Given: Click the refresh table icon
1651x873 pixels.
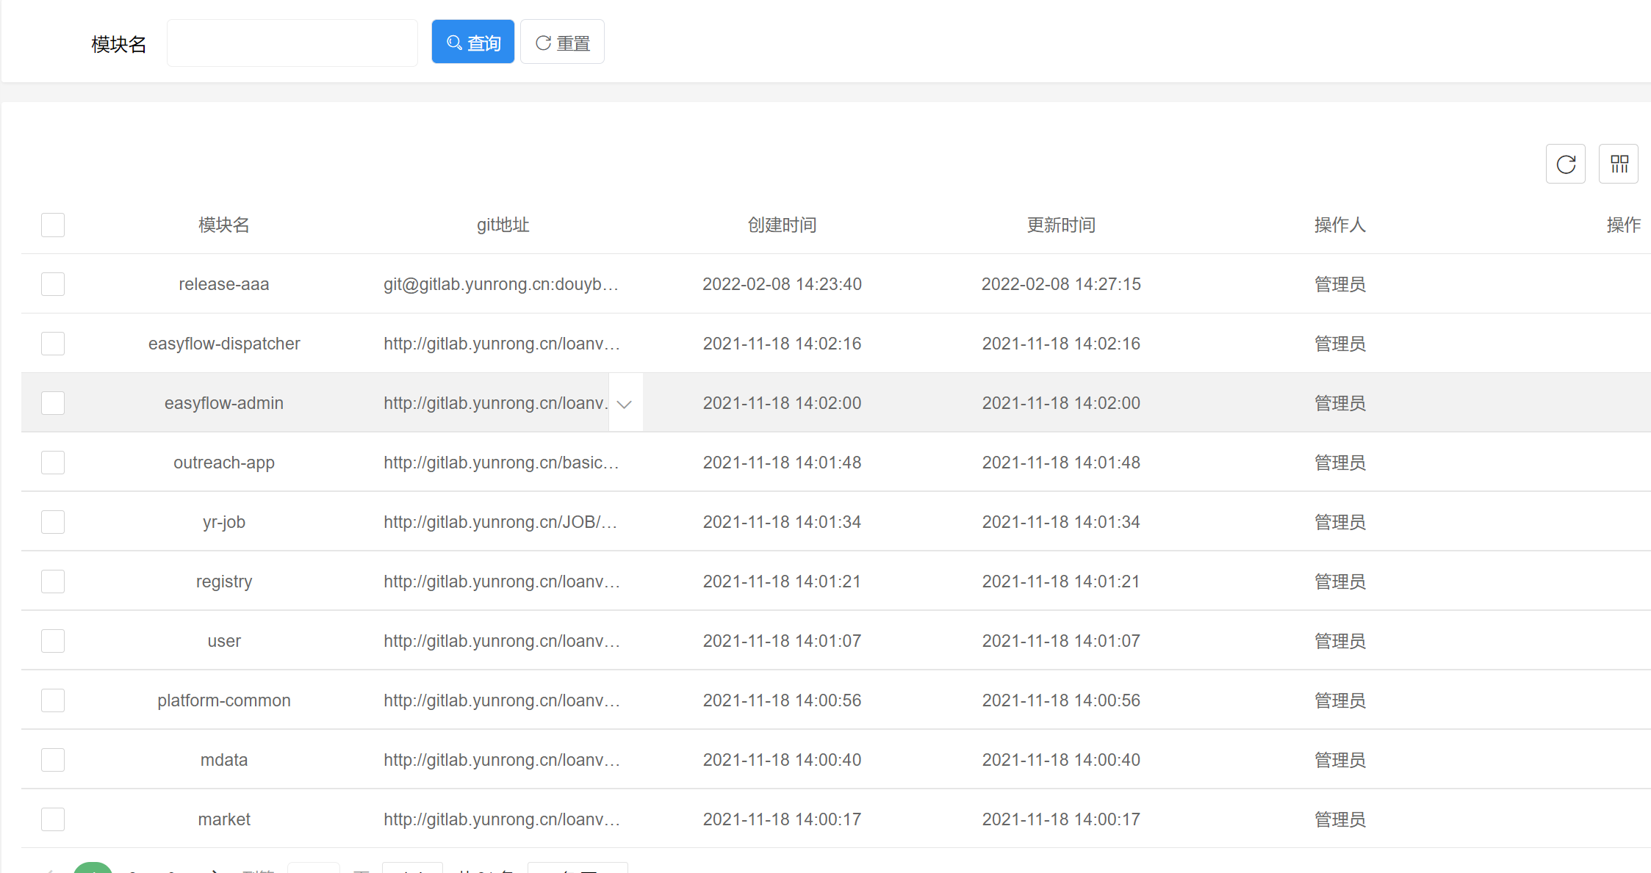Looking at the screenshot, I should (1565, 164).
